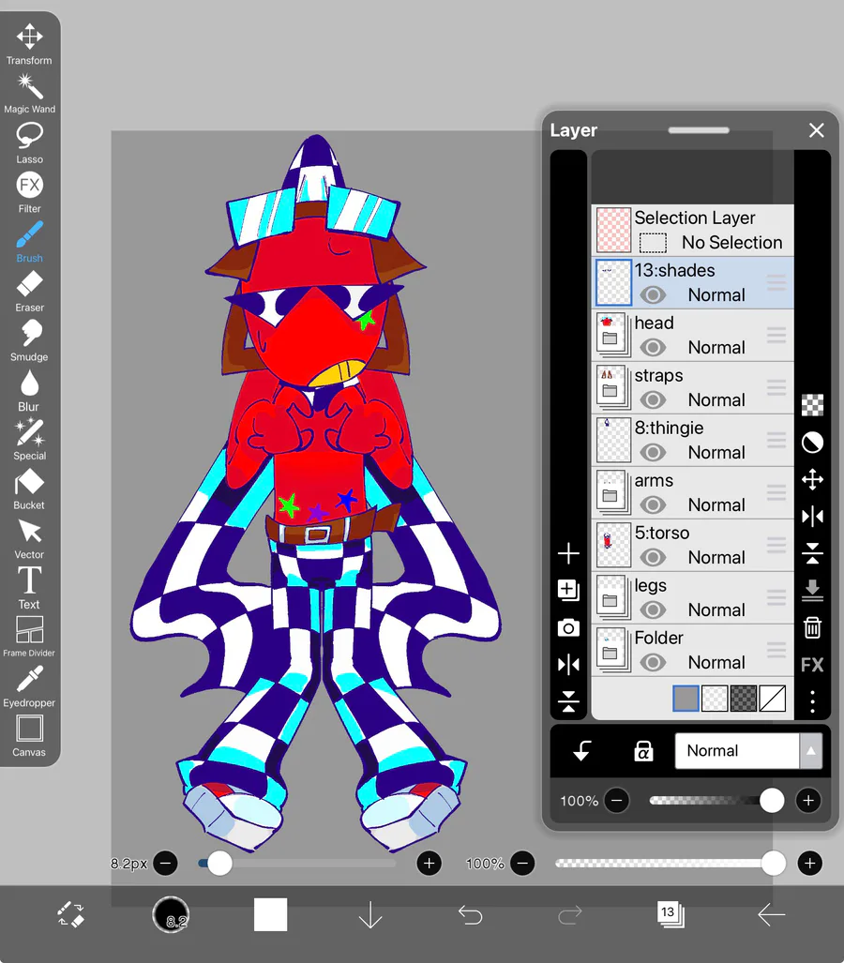Hide the head folder layer
The width and height of the screenshot is (844, 963).
[x=653, y=348]
